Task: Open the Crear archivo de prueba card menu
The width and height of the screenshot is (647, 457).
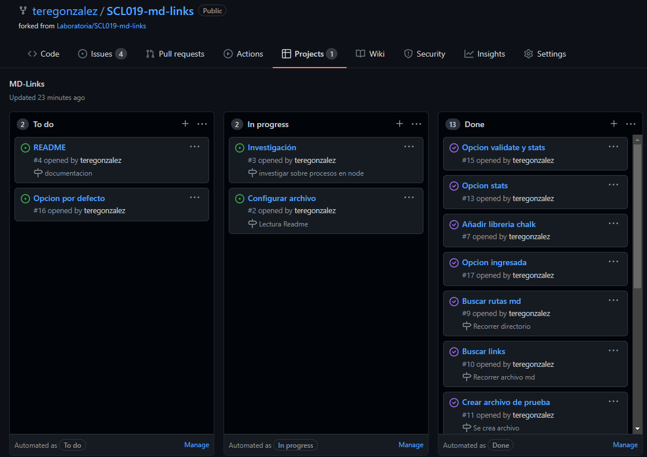Action: click(613, 402)
